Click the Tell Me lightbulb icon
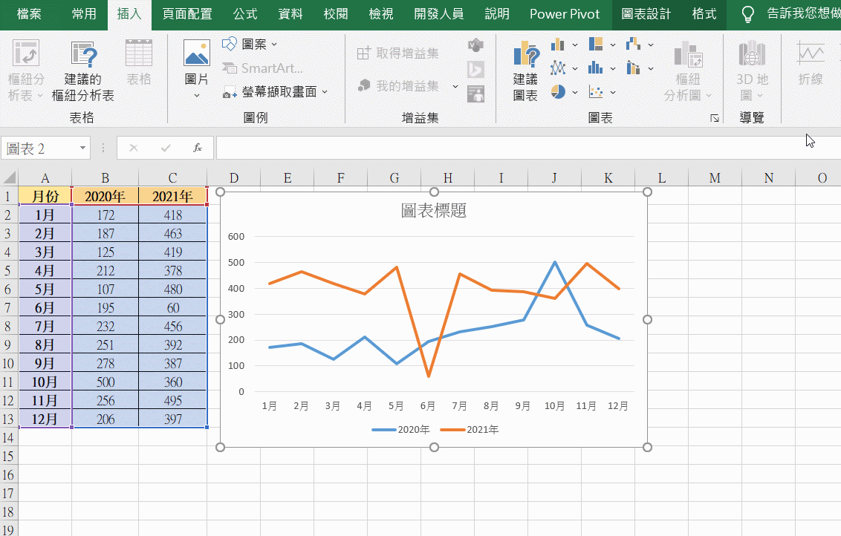Viewport: 841px width, 536px height. pos(747,14)
